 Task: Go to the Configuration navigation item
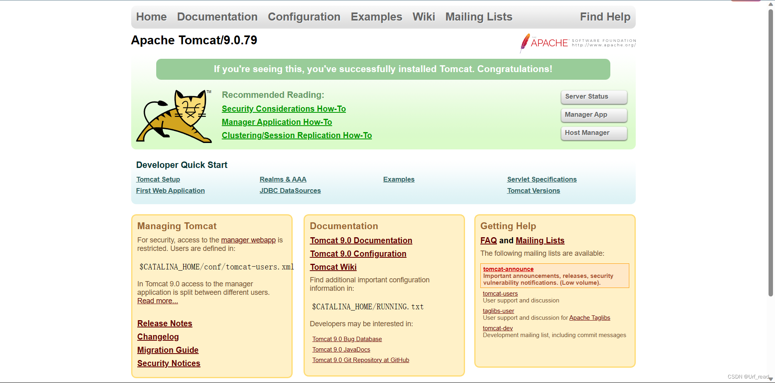point(304,17)
